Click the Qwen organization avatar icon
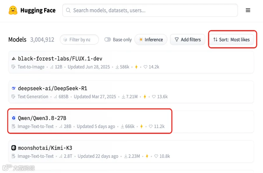This screenshot has width=263, height=173. coord(14,118)
